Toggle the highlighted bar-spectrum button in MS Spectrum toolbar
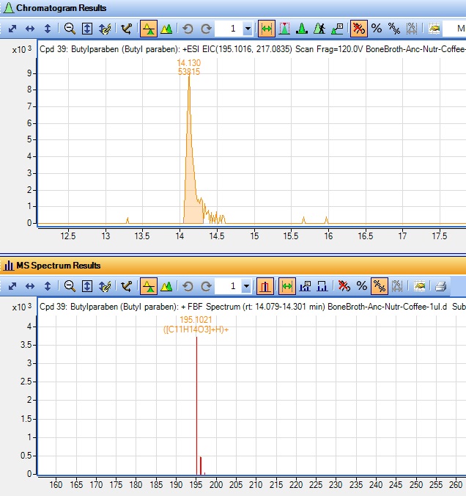Screen dimensions: 466x496 [x=267, y=285]
